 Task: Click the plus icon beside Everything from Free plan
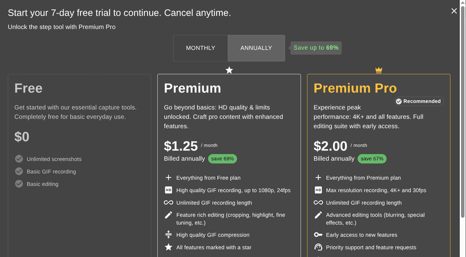click(x=168, y=178)
